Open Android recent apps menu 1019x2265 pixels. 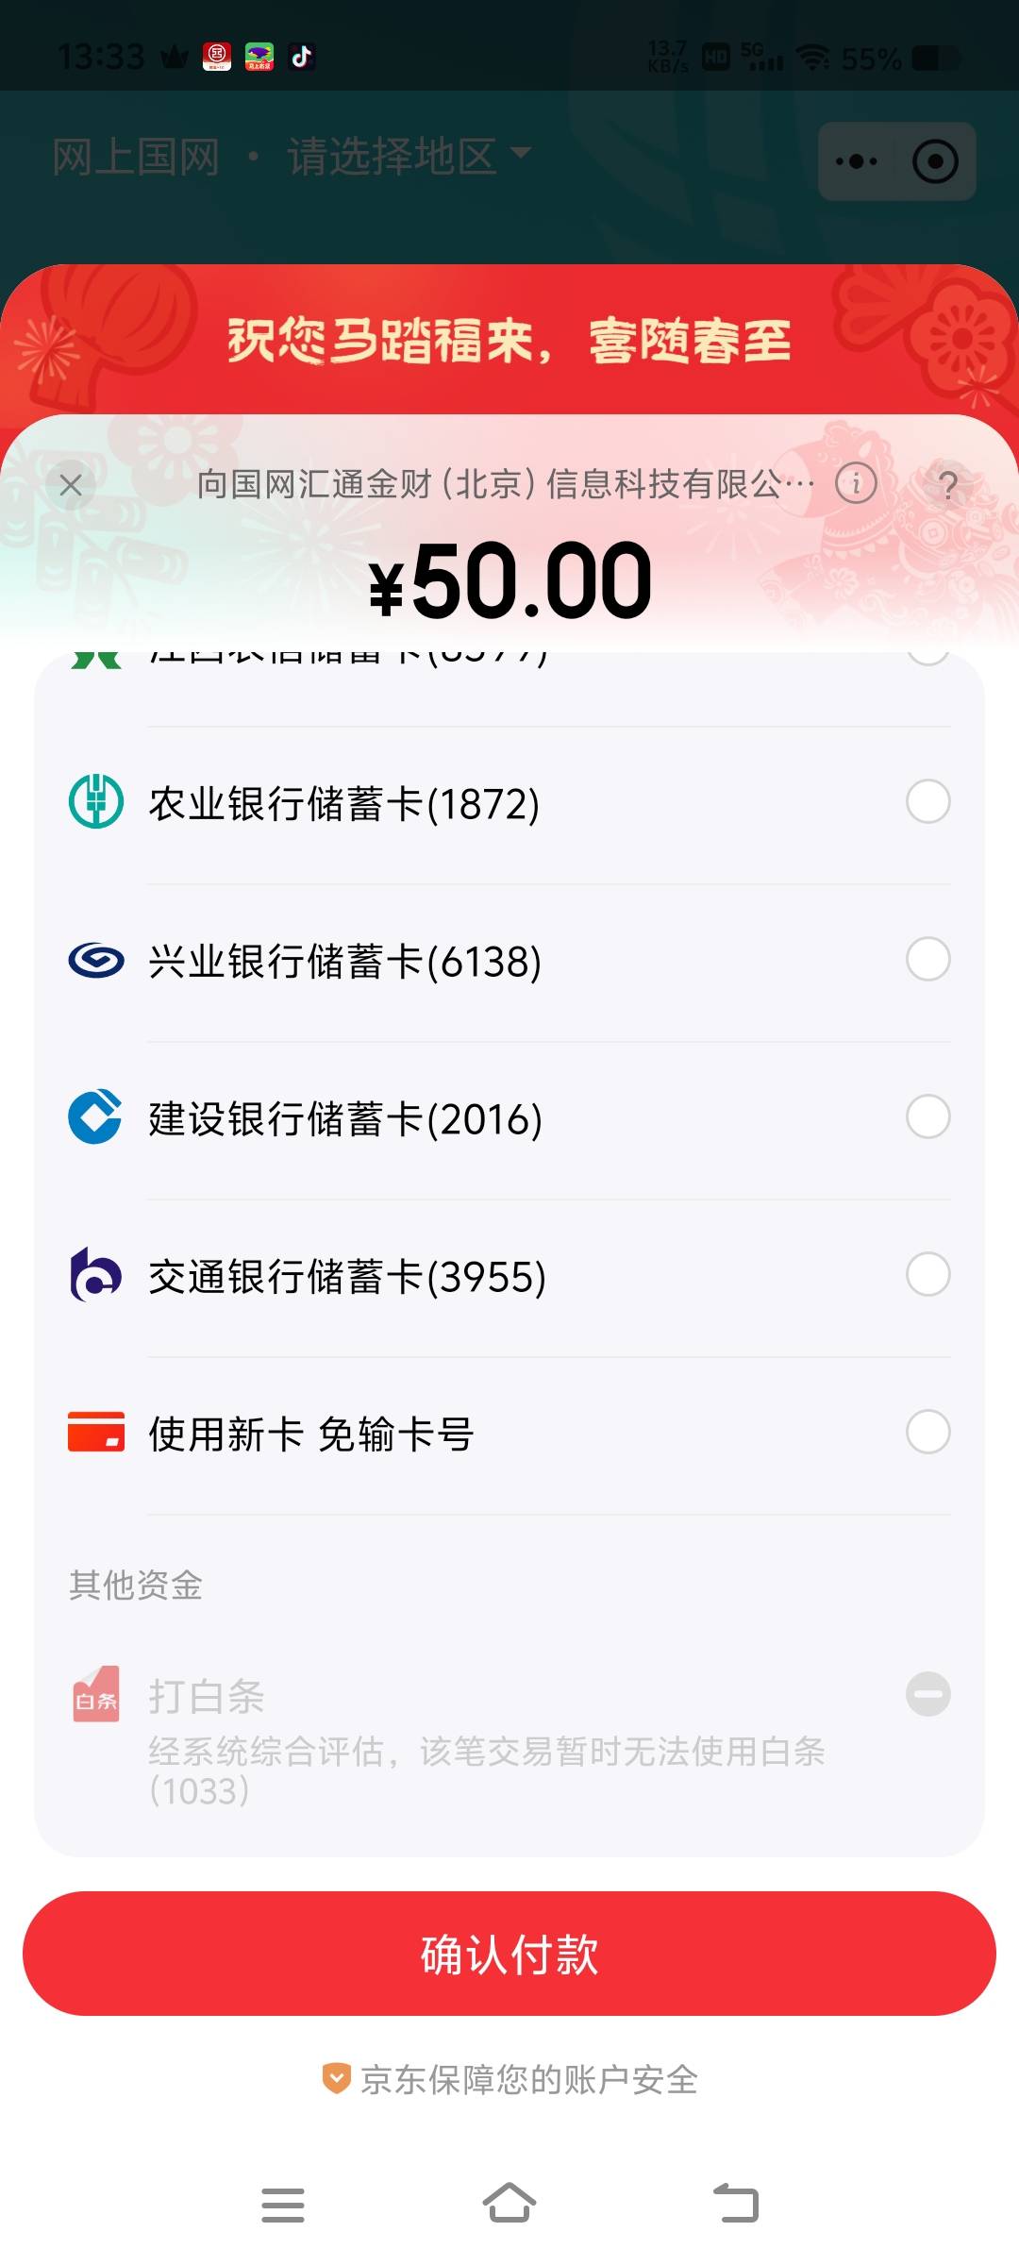pos(282,2206)
